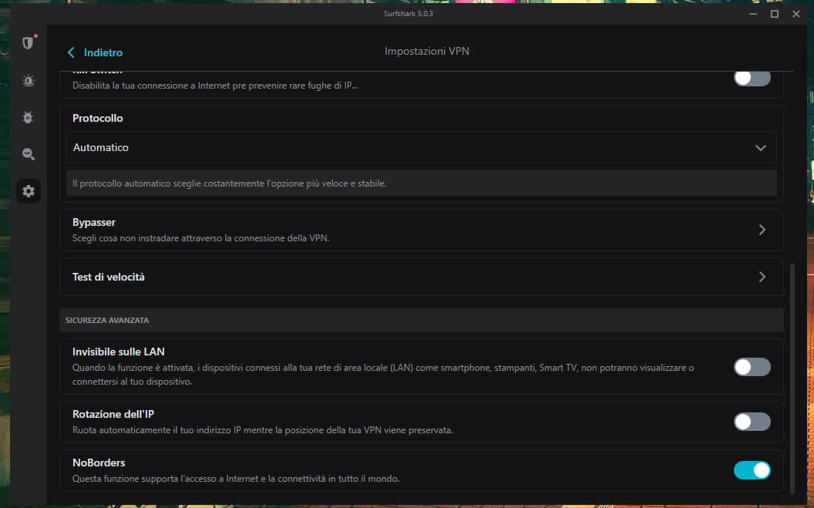Click the Protocollo heading label
This screenshot has width=814, height=508.
coord(98,118)
